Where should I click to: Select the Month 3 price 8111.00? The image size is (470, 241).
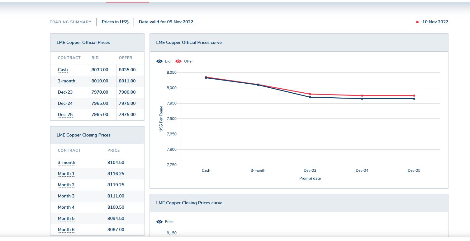pyautogui.click(x=116, y=196)
